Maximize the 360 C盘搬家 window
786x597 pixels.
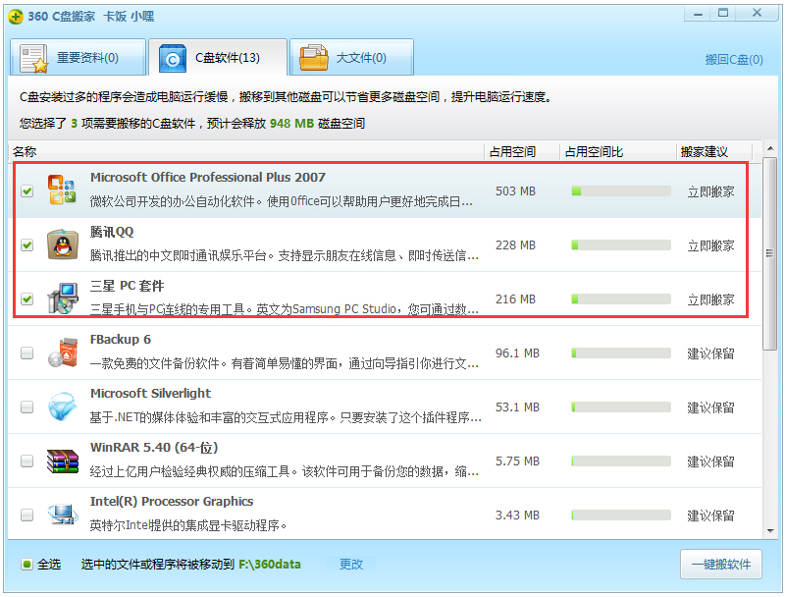pyautogui.click(x=723, y=14)
